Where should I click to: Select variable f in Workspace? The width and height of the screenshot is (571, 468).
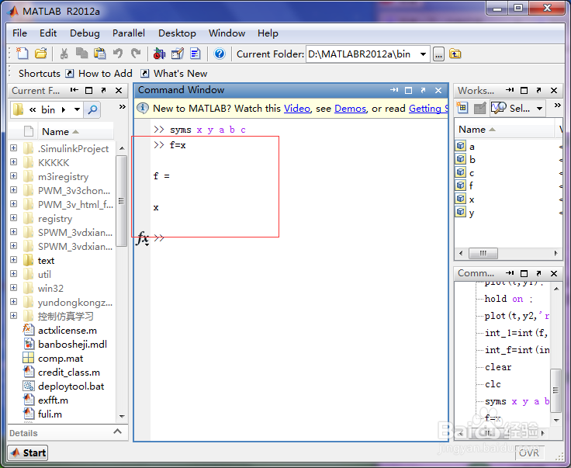coord(471,185)
